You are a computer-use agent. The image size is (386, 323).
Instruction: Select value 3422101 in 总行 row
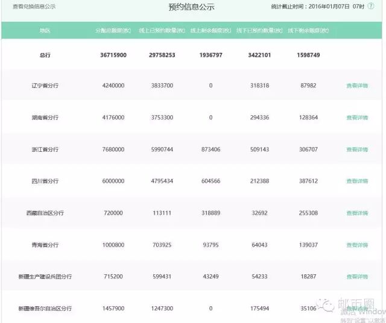(x=259, y=55)
